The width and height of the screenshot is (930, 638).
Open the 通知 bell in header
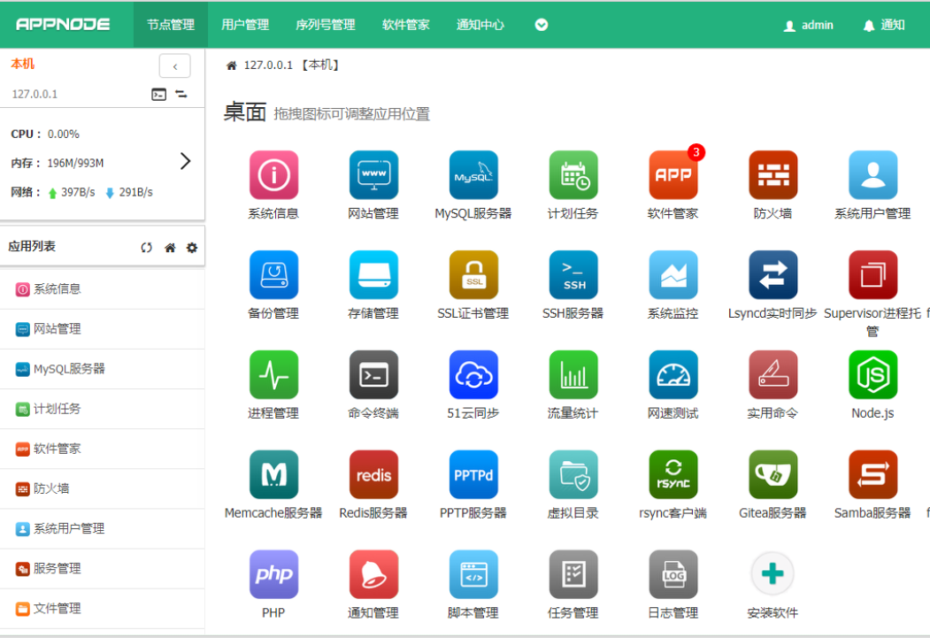pos(884,25)
